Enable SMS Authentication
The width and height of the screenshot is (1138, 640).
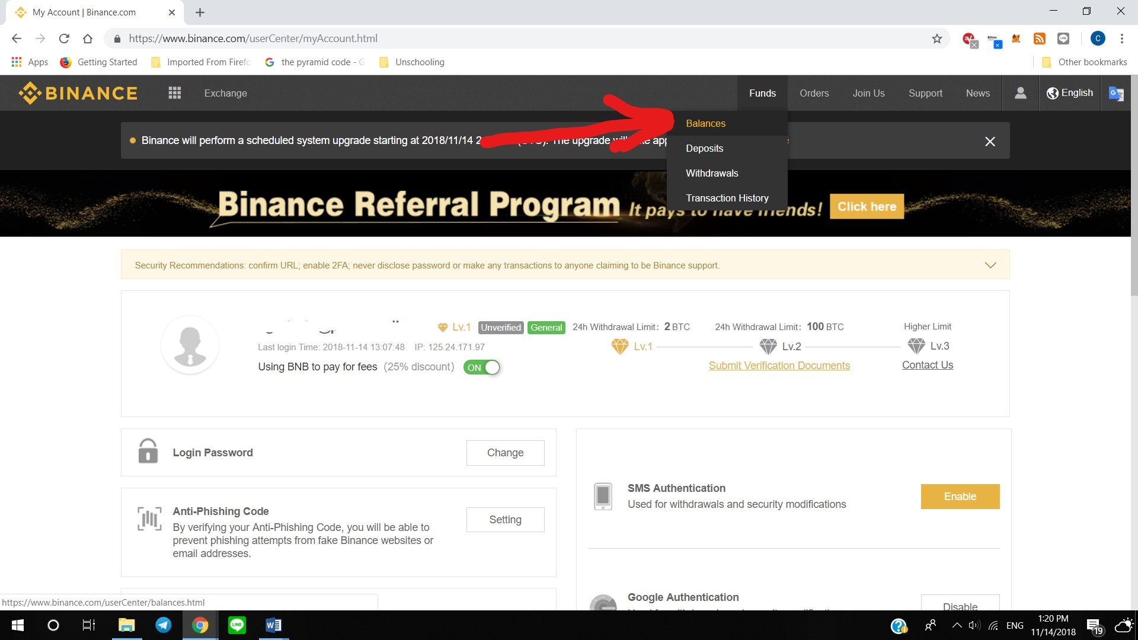tap(960, 496)
